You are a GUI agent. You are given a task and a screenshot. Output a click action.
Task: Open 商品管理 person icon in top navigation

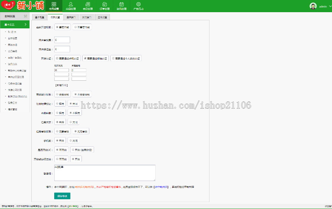(71, 4)
